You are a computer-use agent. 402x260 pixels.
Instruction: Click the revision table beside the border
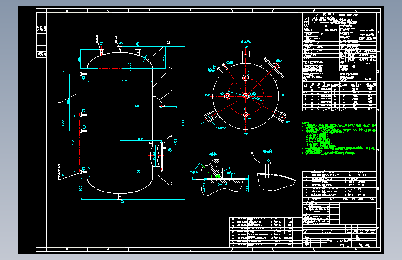coord(41,35)
